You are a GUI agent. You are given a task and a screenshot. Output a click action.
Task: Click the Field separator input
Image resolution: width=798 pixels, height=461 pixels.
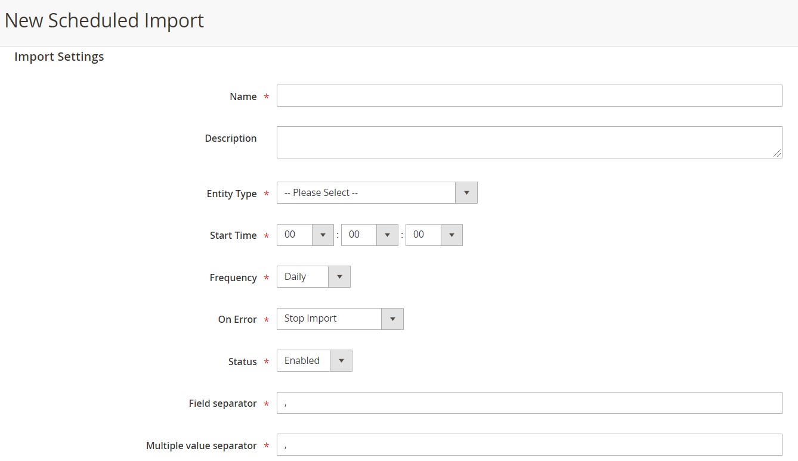(x=529, y=403)
